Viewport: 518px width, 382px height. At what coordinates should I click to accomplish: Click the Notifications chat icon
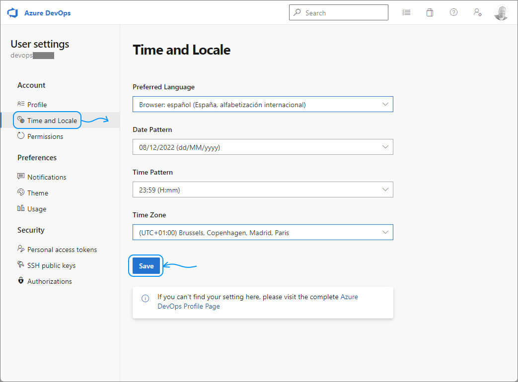pos(21,176)
